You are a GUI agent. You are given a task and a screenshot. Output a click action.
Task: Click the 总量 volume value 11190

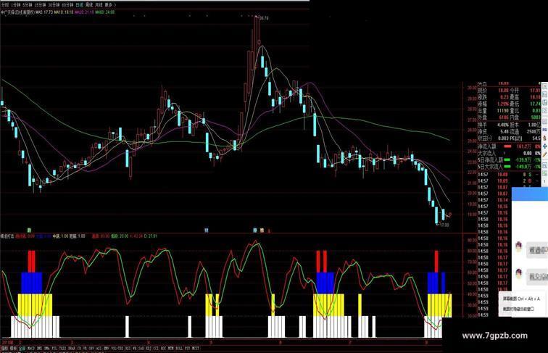click(x=502, y=111)
